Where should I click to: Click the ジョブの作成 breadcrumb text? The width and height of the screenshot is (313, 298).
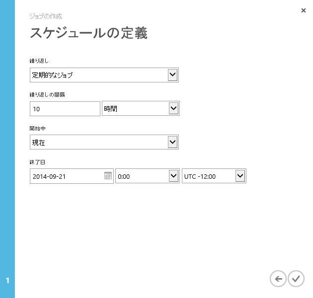[45, 16]
